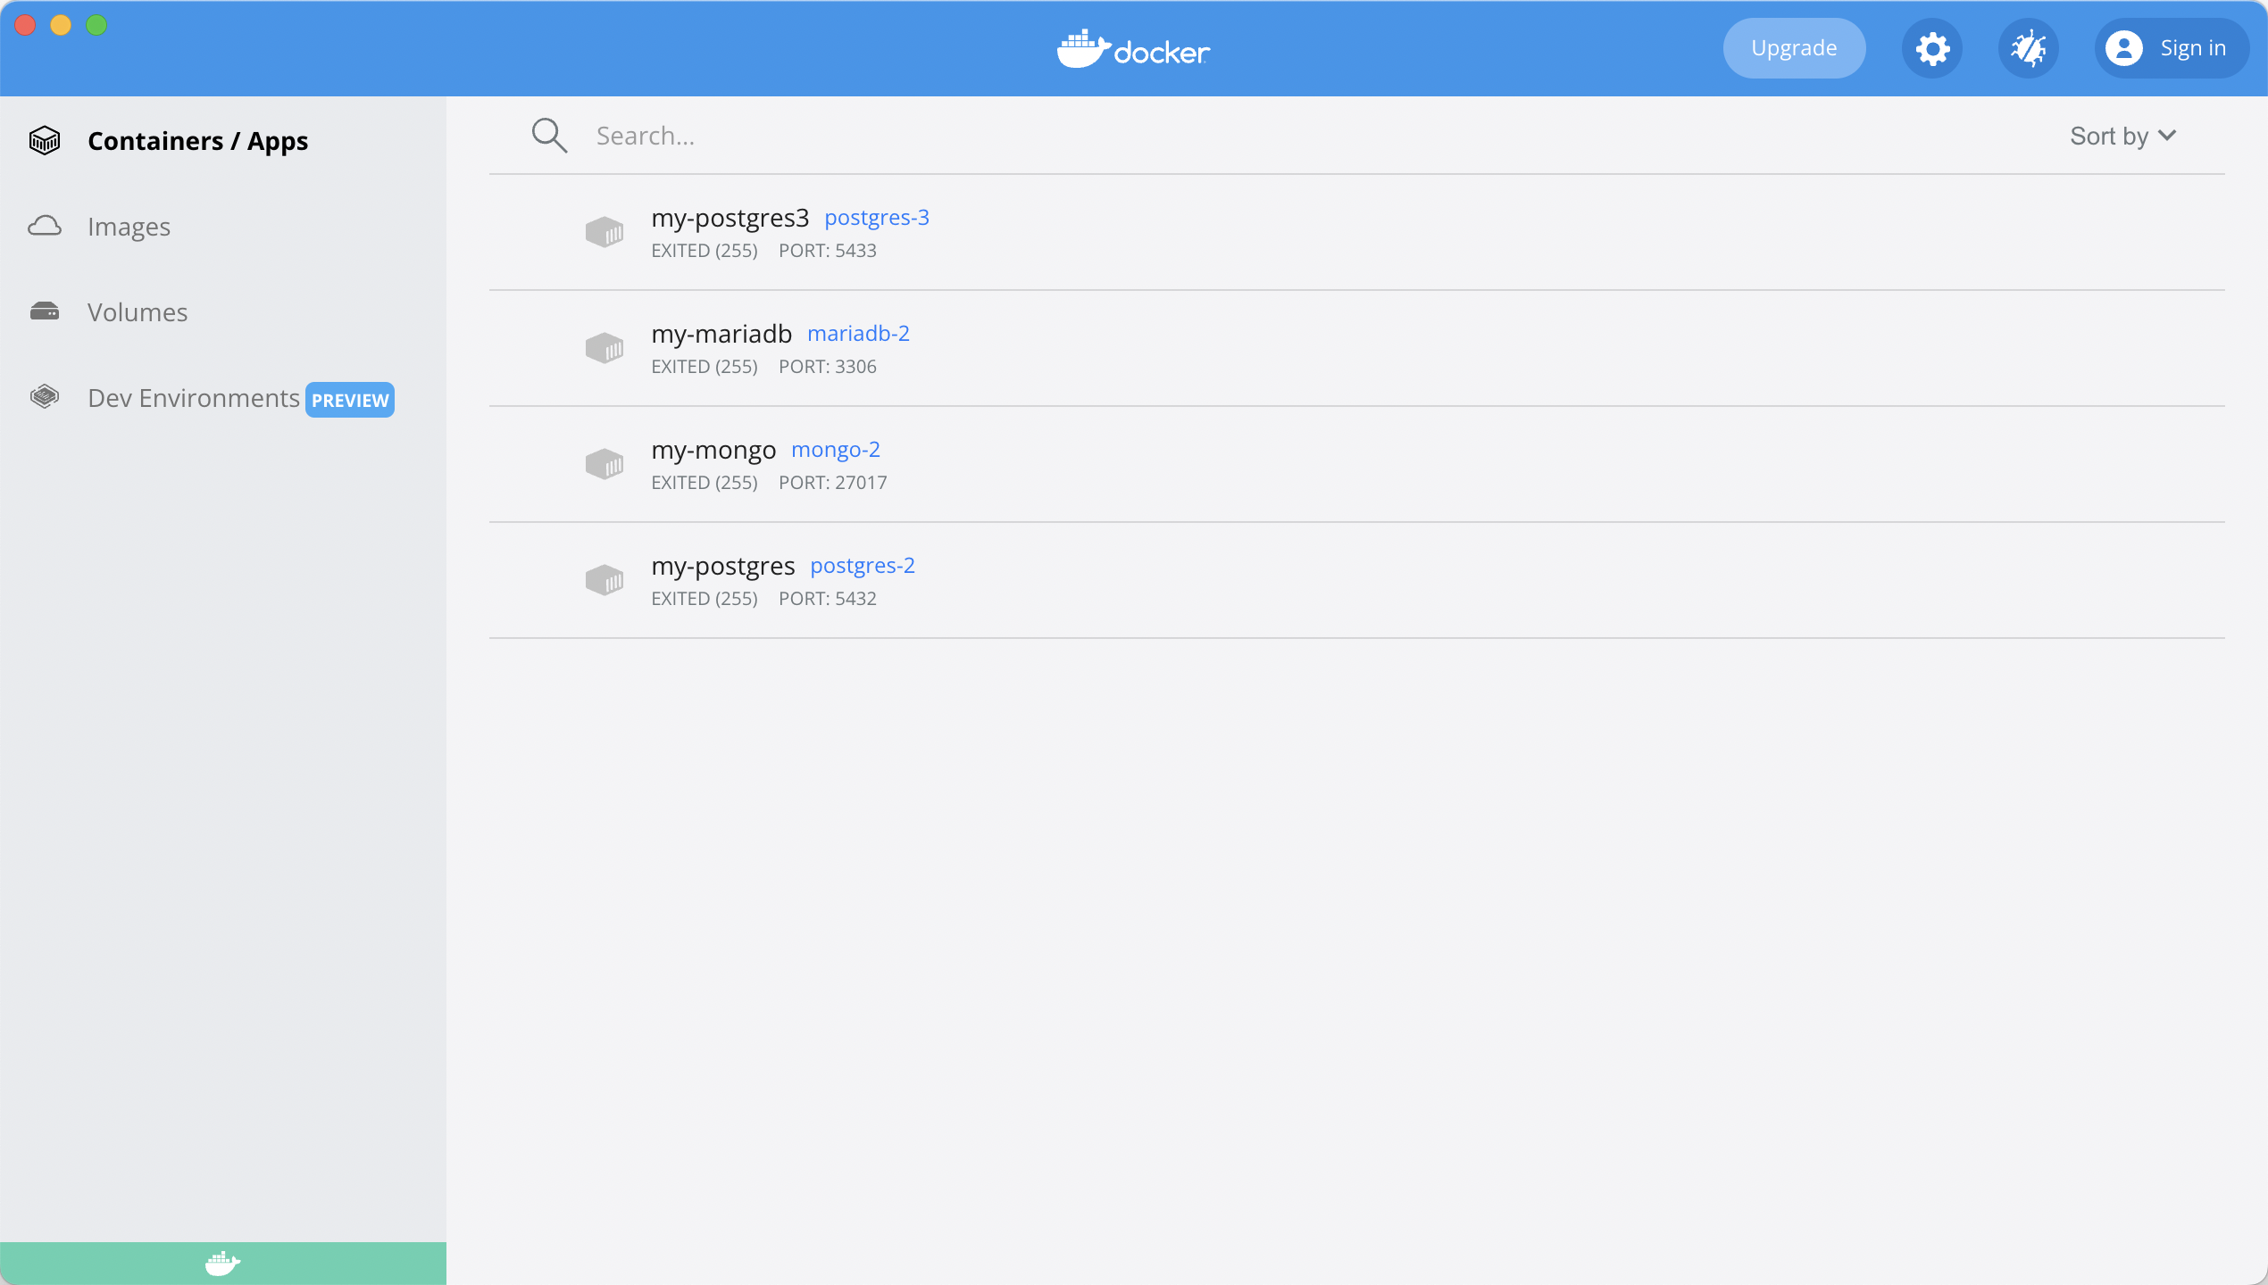Screen dimensions: 2268x1285
Task: Expand the Sort by dropdown
Action: coord(2122,136)
